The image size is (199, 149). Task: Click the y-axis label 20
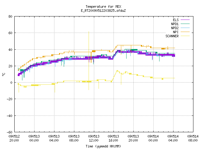[x=10, y=66]
